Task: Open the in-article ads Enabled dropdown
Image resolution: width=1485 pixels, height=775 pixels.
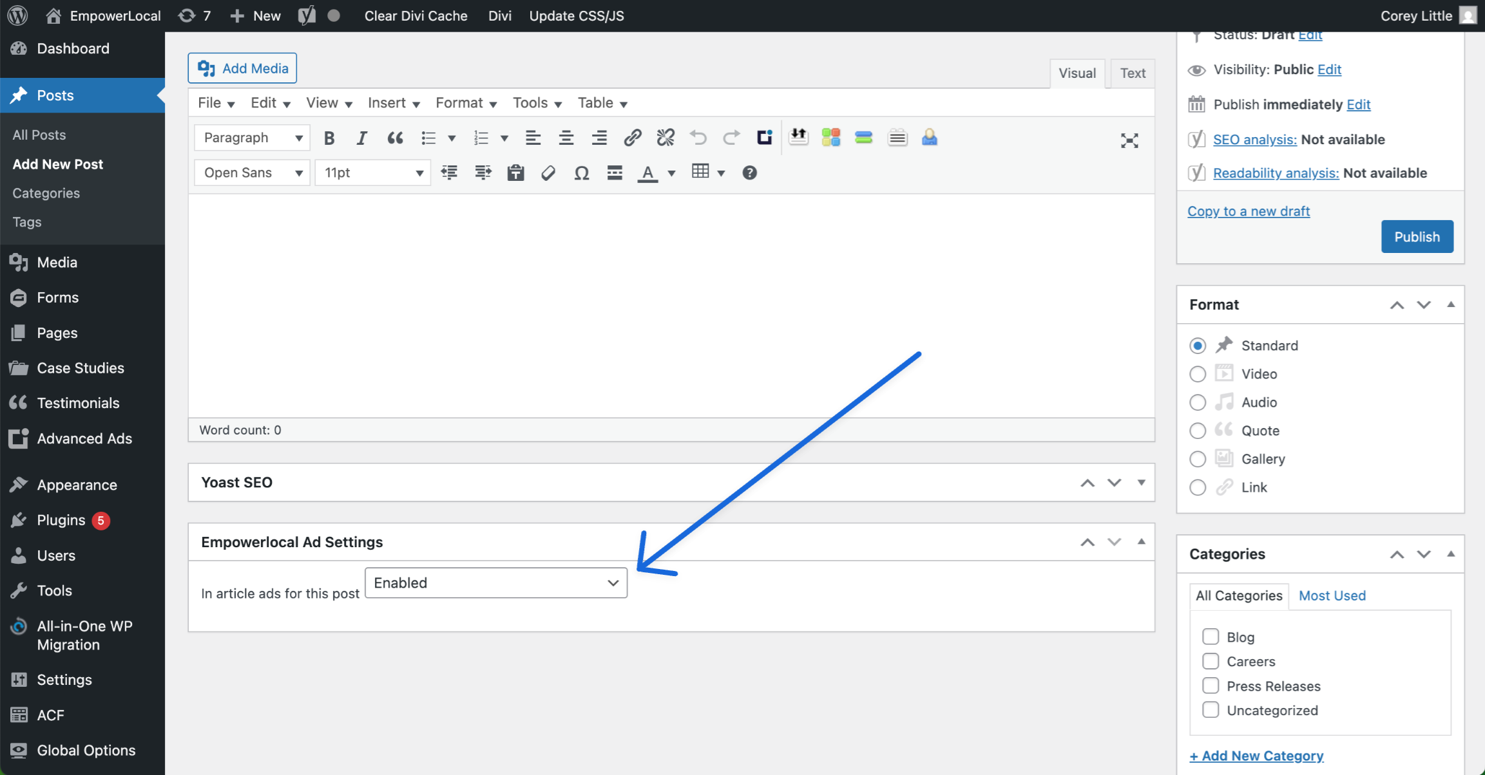Action: (x=495, y=583)
